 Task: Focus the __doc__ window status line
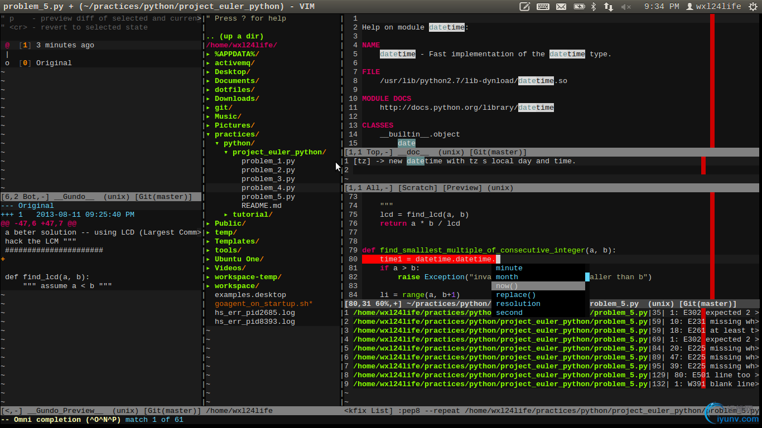tap(552, 152)
